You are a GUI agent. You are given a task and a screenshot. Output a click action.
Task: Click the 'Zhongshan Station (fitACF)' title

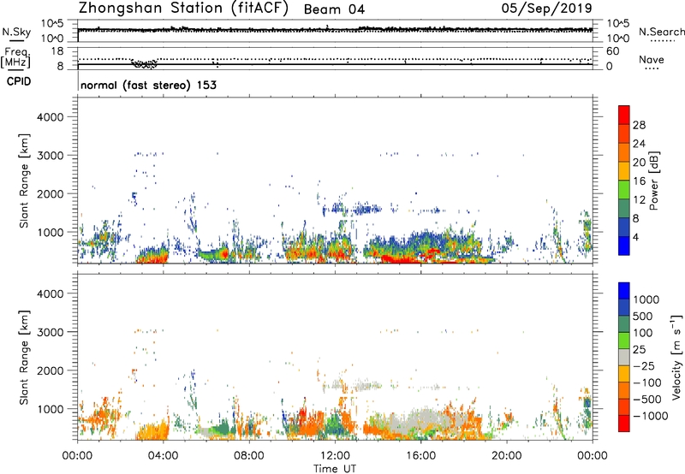(x=184, y=8)
